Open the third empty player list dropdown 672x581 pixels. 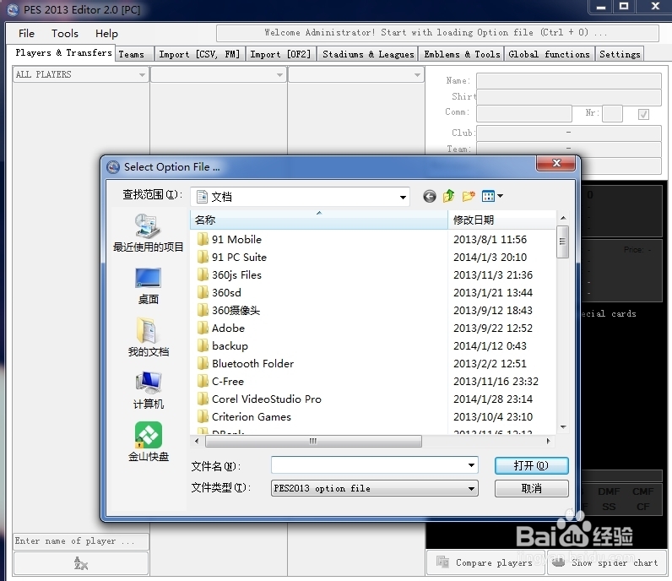355,74
